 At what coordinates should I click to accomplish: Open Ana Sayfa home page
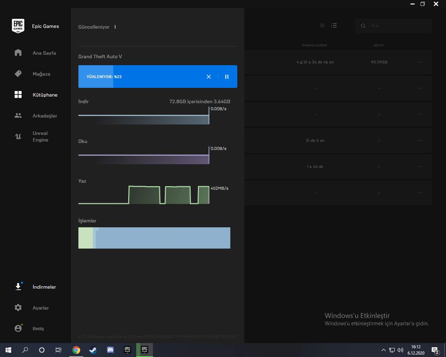coord(44,53)
